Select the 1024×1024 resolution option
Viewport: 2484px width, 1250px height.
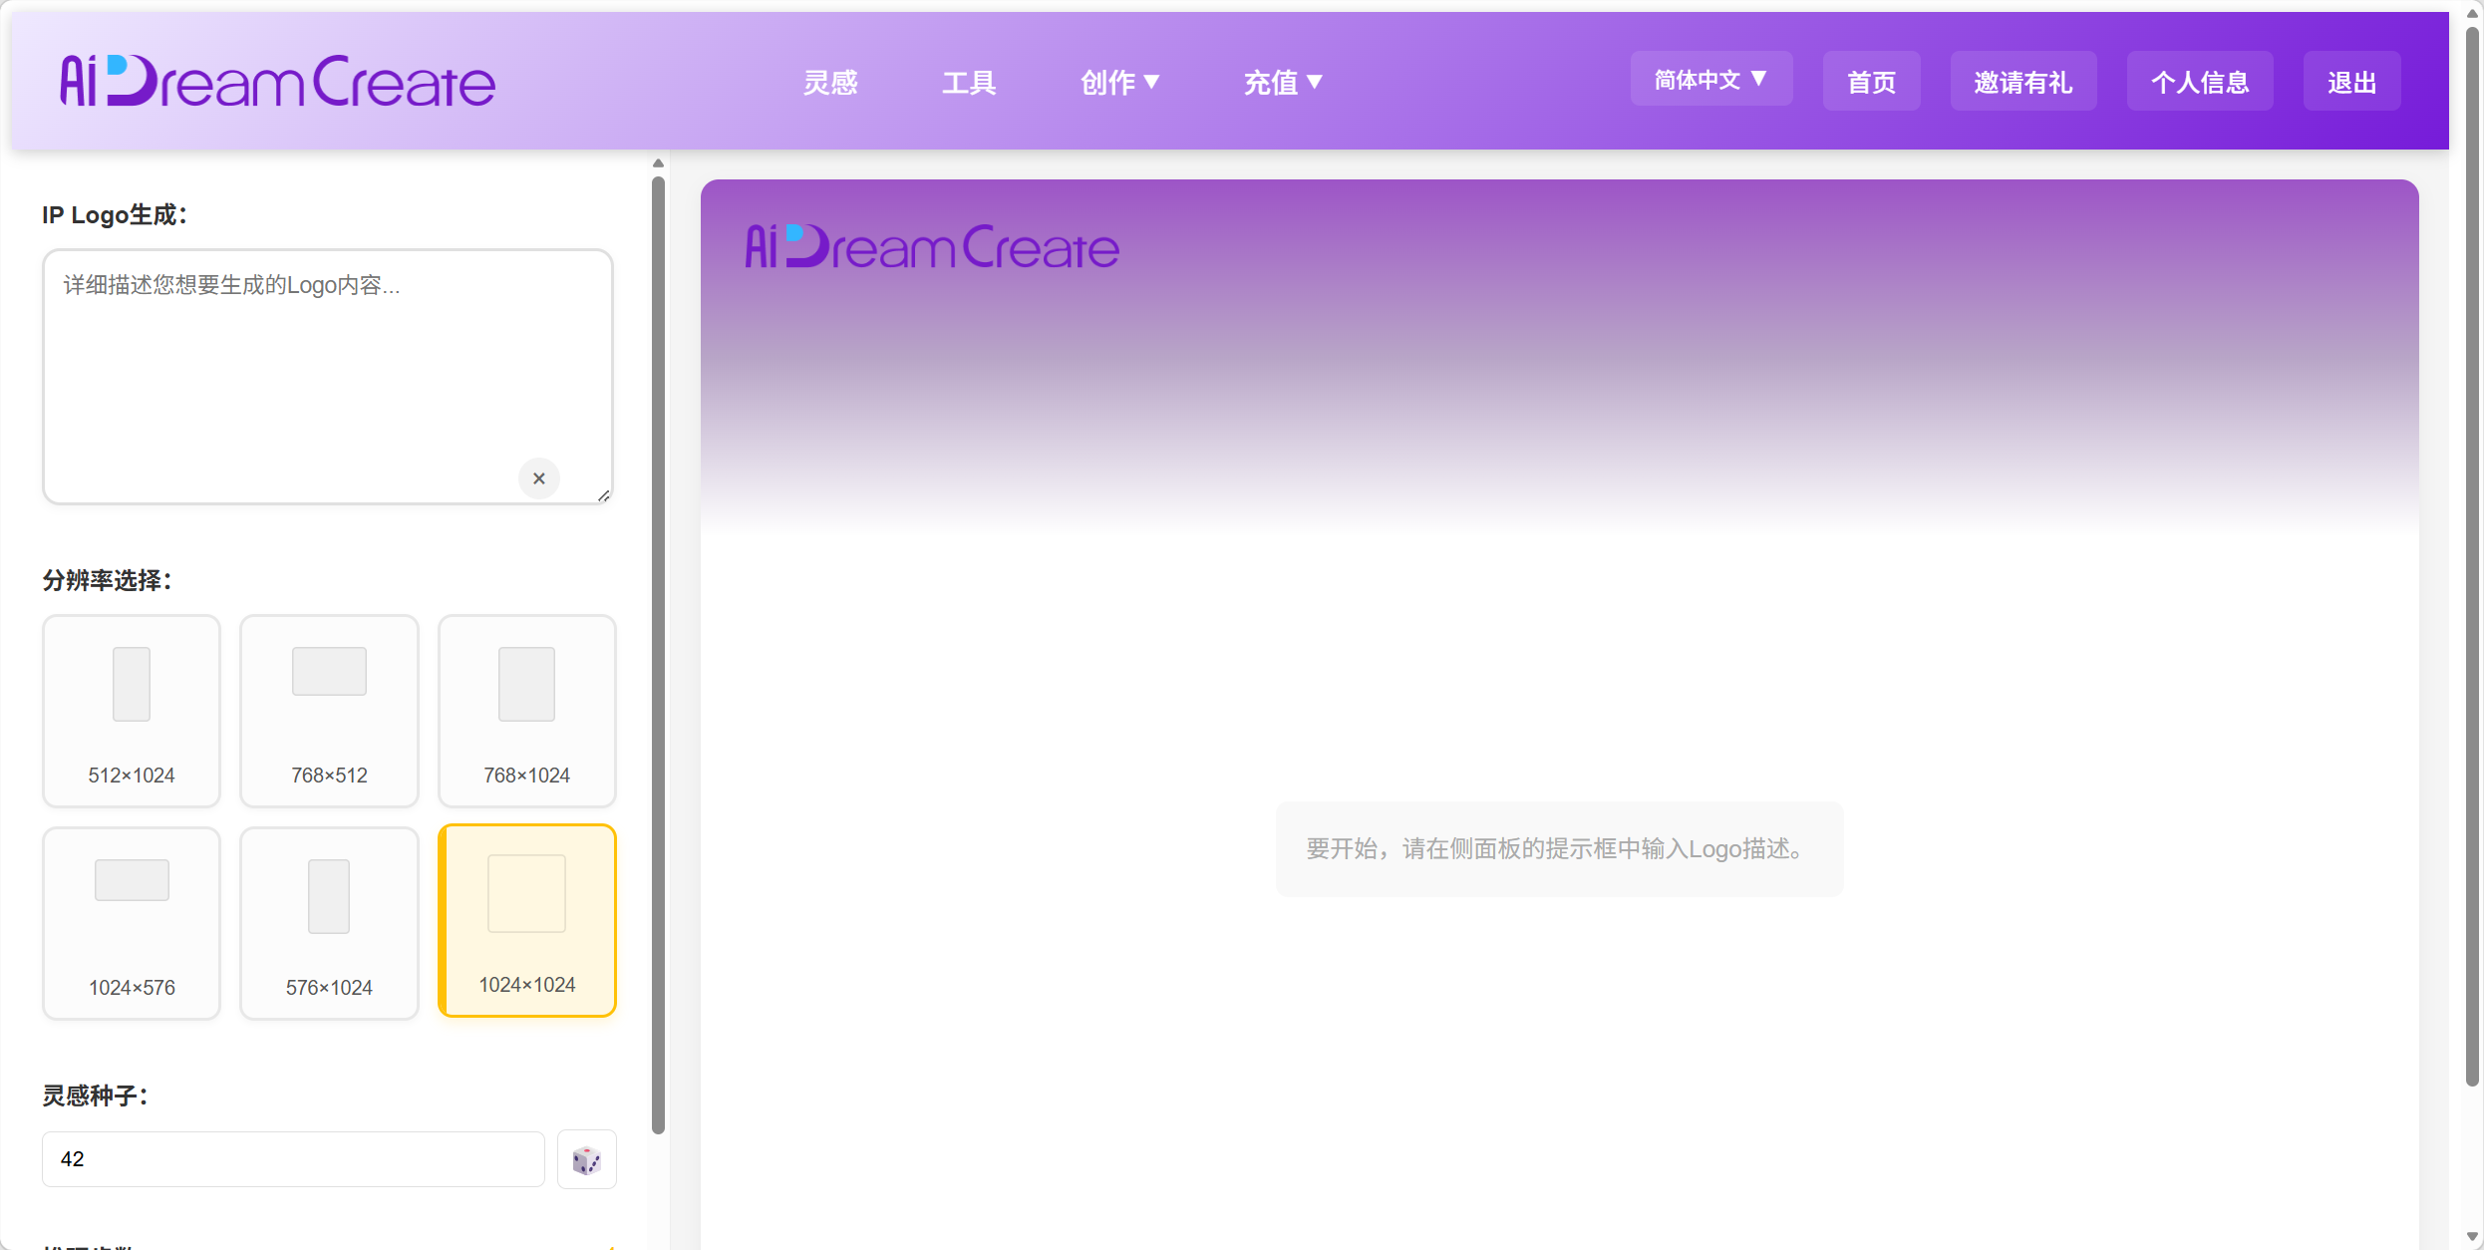click(527, 921)
